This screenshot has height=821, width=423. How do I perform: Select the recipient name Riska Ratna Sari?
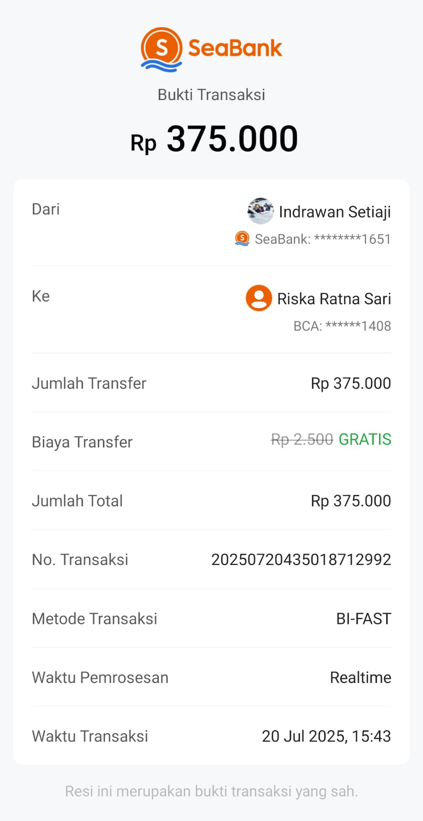[334, 299]
